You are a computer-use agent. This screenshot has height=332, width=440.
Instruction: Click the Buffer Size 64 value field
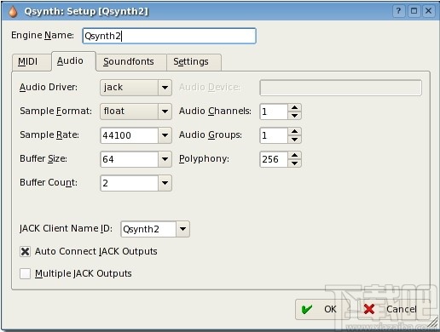[x=129, y=159]
